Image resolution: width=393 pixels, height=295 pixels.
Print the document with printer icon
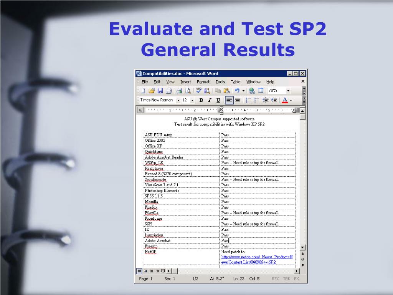coord(179,91)
